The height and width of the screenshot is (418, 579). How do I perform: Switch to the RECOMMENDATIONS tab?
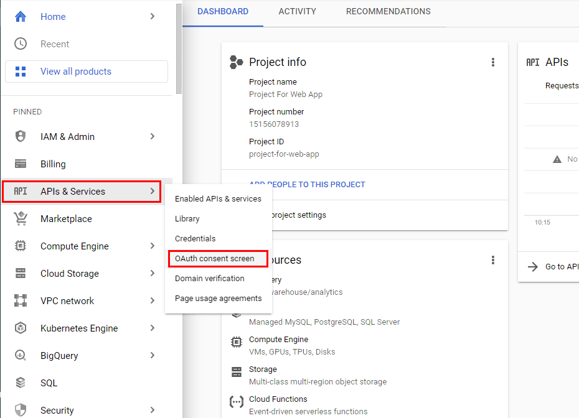pyautogui.click(x=388, y=11)
